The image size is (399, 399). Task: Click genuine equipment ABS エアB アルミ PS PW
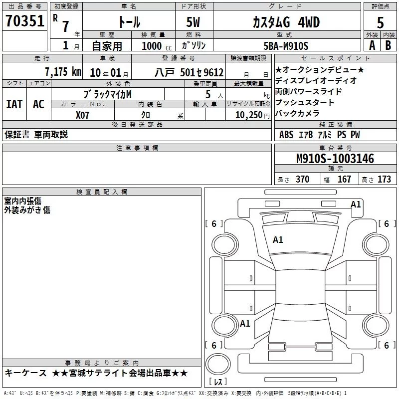[x=319, y=134]
